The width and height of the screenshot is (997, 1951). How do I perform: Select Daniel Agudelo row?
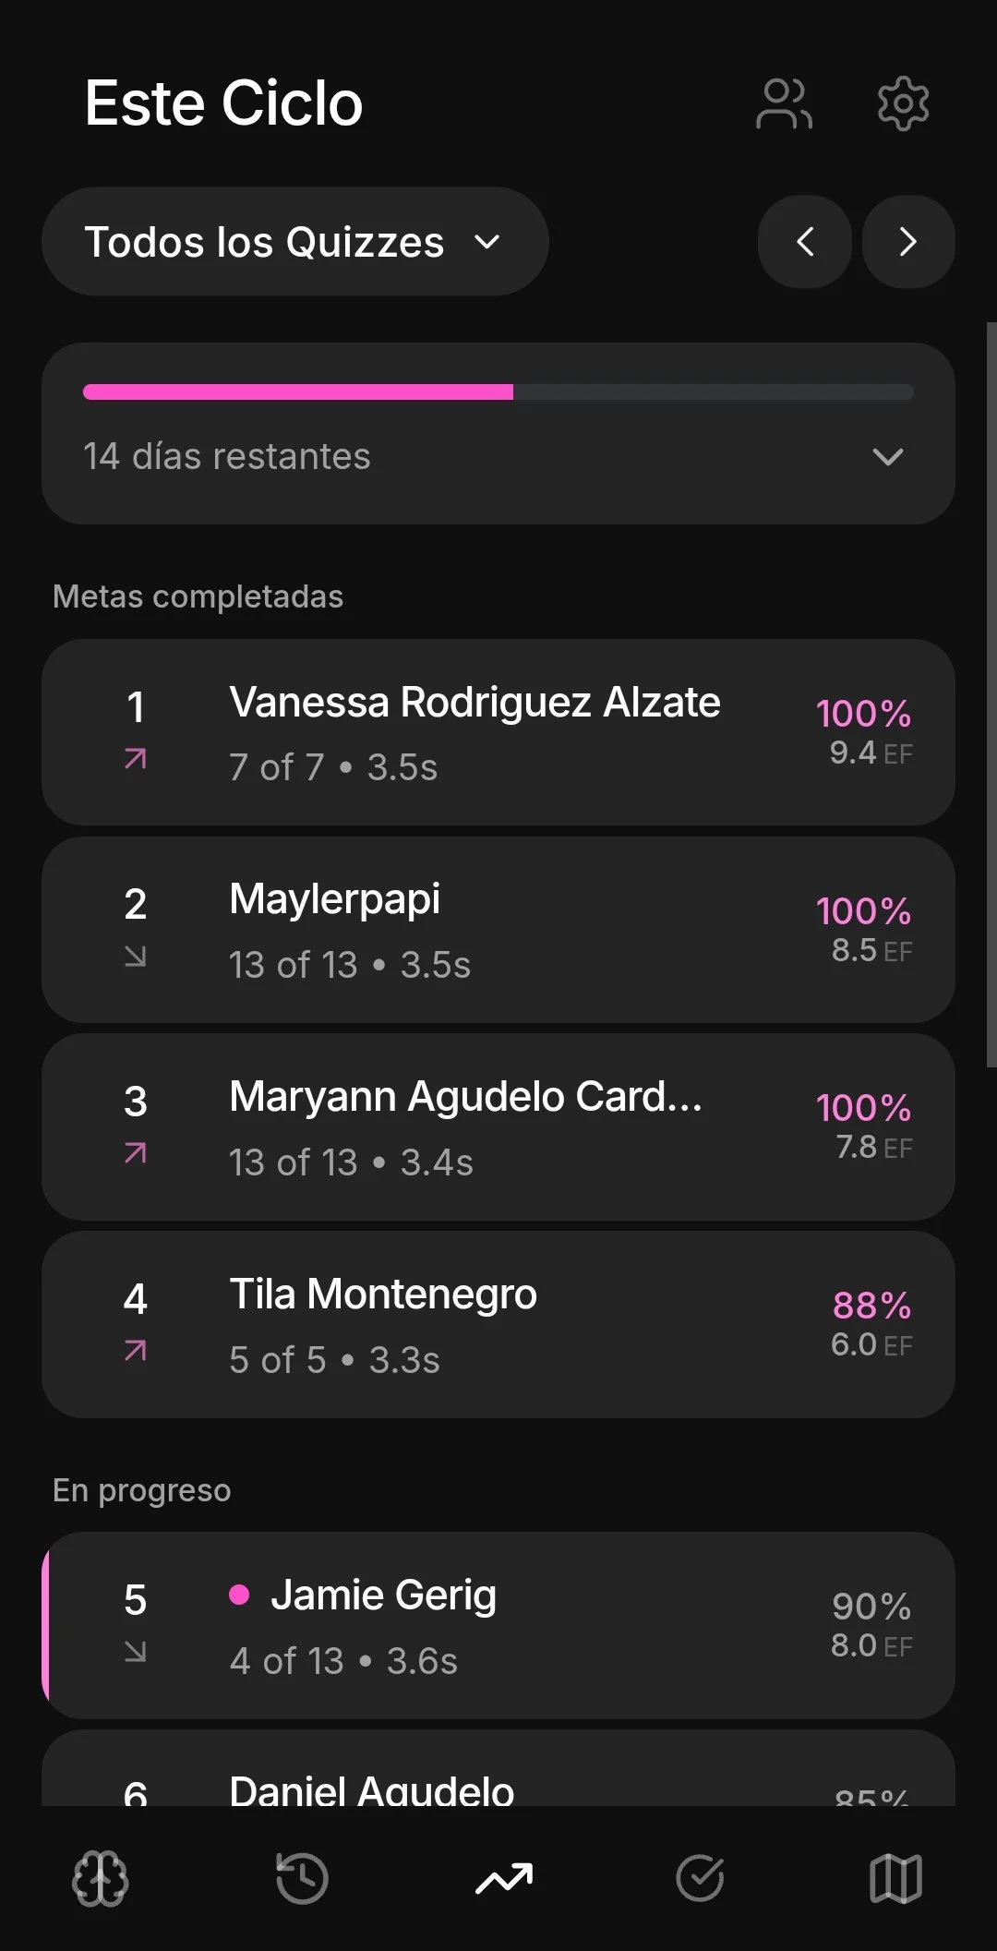[x=498, y=1768]
